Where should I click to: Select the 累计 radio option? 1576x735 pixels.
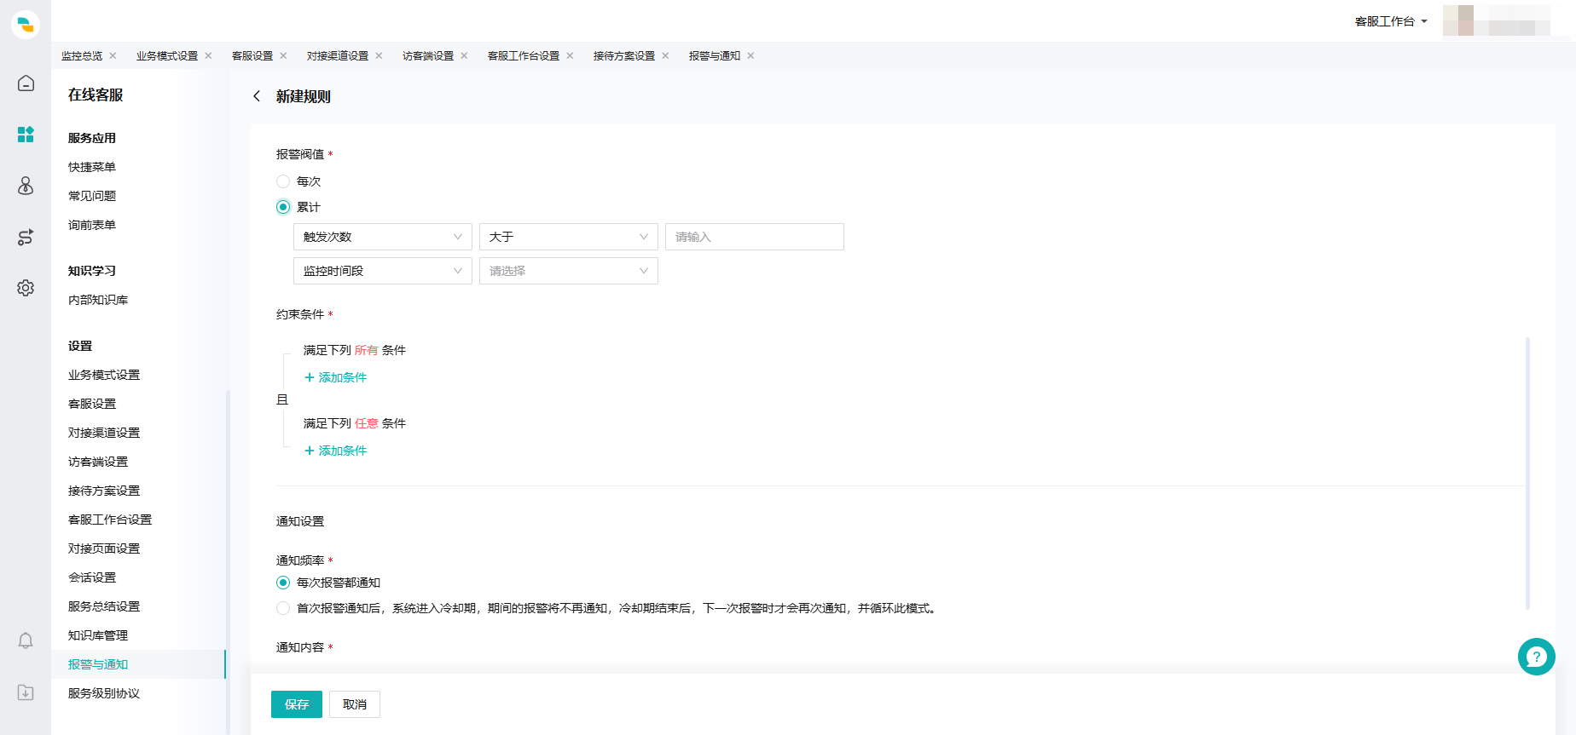[283, 207]
